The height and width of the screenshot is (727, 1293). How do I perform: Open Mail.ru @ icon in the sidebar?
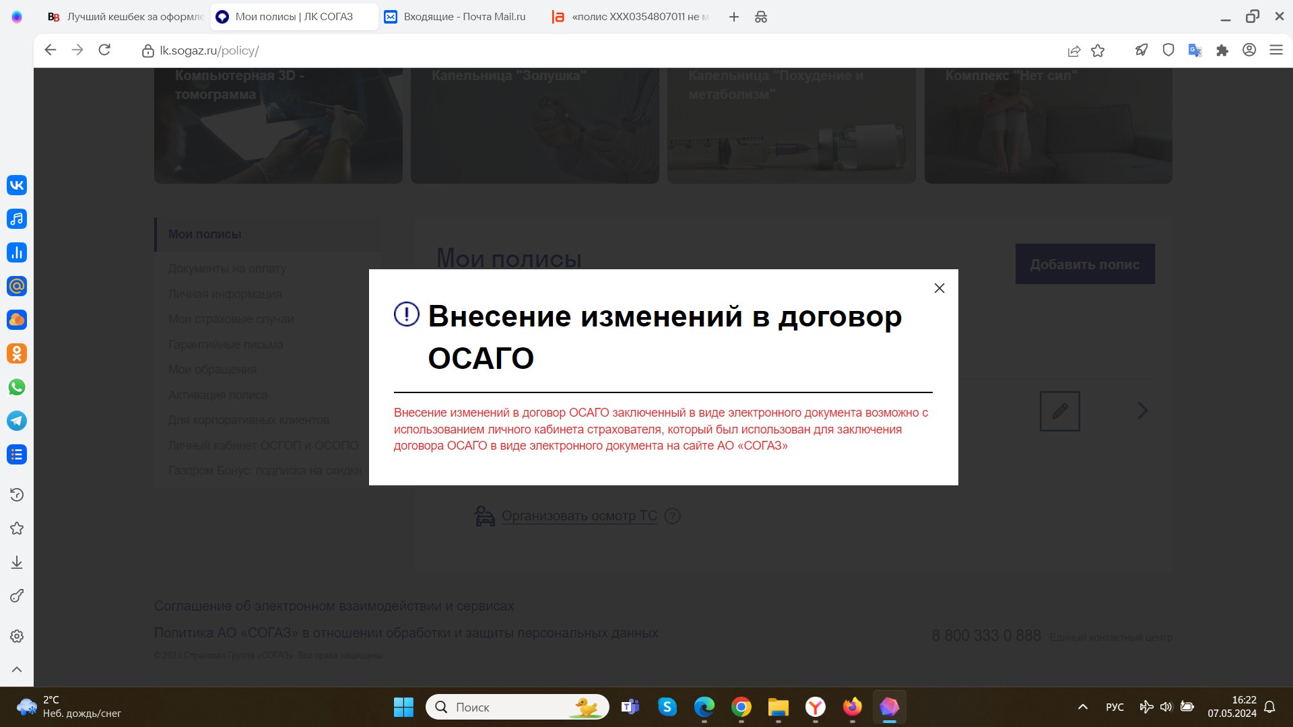[17, 286]
